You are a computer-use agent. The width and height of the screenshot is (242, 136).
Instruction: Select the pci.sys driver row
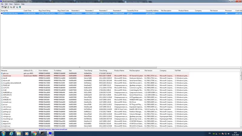[x=95, y=104]
